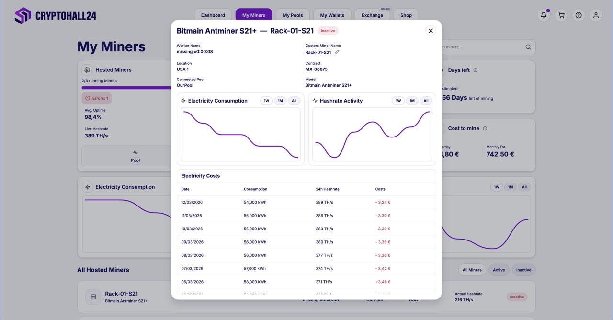The image size is (613, 320).
Task: Click the CryptoHall24 logo
Action: coord(54,15)
